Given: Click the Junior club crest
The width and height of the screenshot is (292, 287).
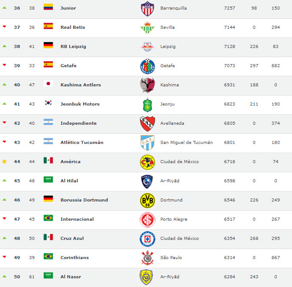Looking at the screenshot, I should [148, 8].
